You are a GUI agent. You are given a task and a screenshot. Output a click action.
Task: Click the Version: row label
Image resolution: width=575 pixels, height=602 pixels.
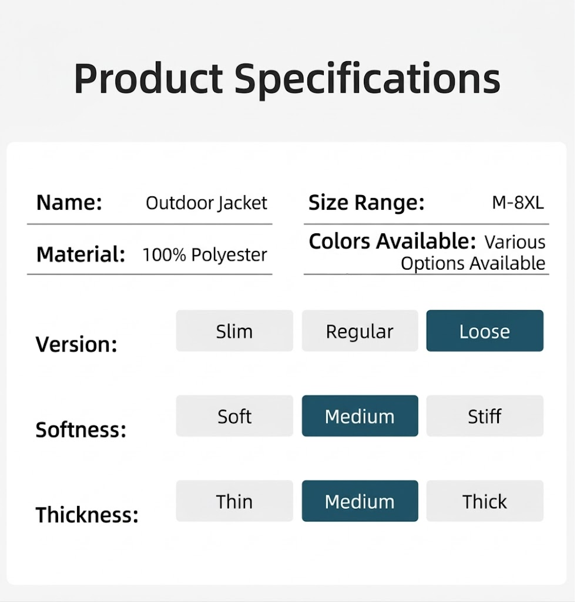pos(77,344)
